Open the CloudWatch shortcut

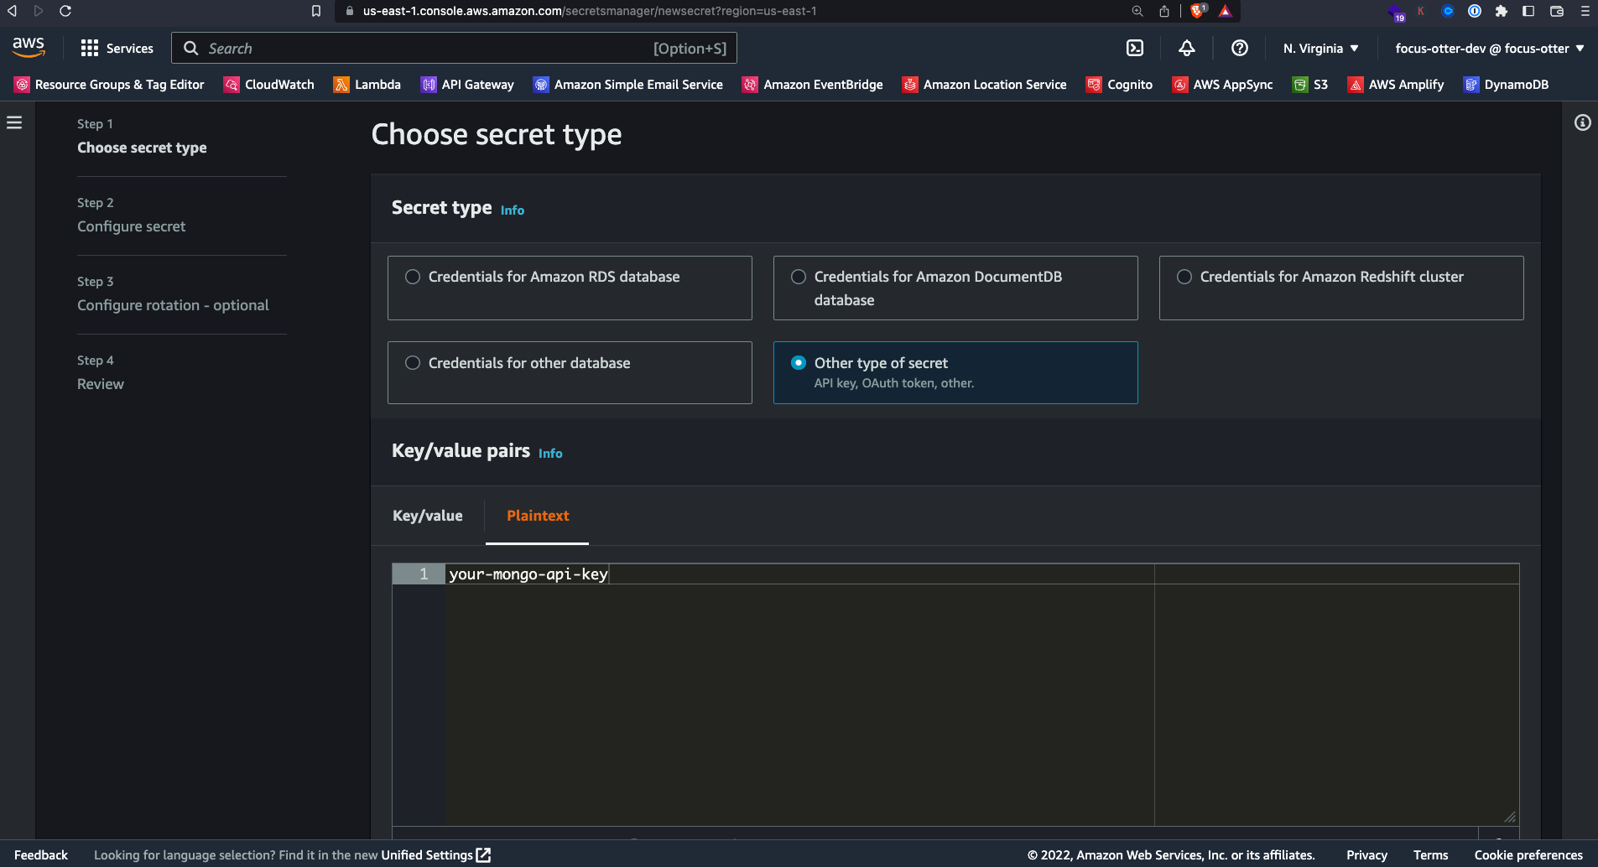pos(269,85)
